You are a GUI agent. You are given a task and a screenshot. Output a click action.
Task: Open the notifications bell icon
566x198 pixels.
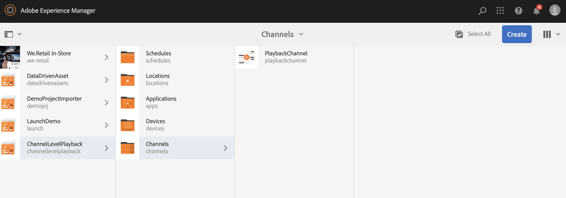point(537,11)
